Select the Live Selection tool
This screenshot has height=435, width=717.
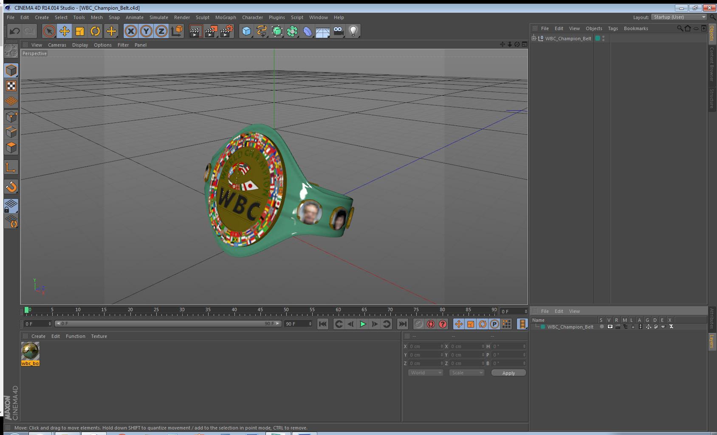tap(49, 31)
